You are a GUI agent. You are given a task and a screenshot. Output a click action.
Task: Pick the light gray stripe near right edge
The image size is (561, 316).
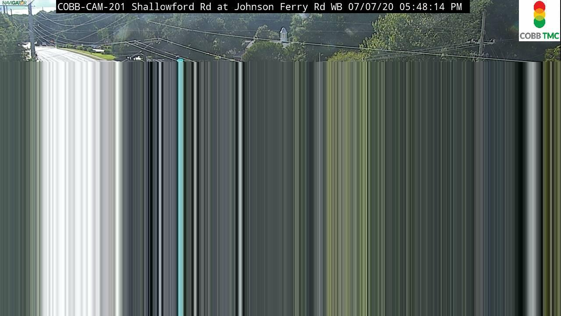(x=533, y=189)
